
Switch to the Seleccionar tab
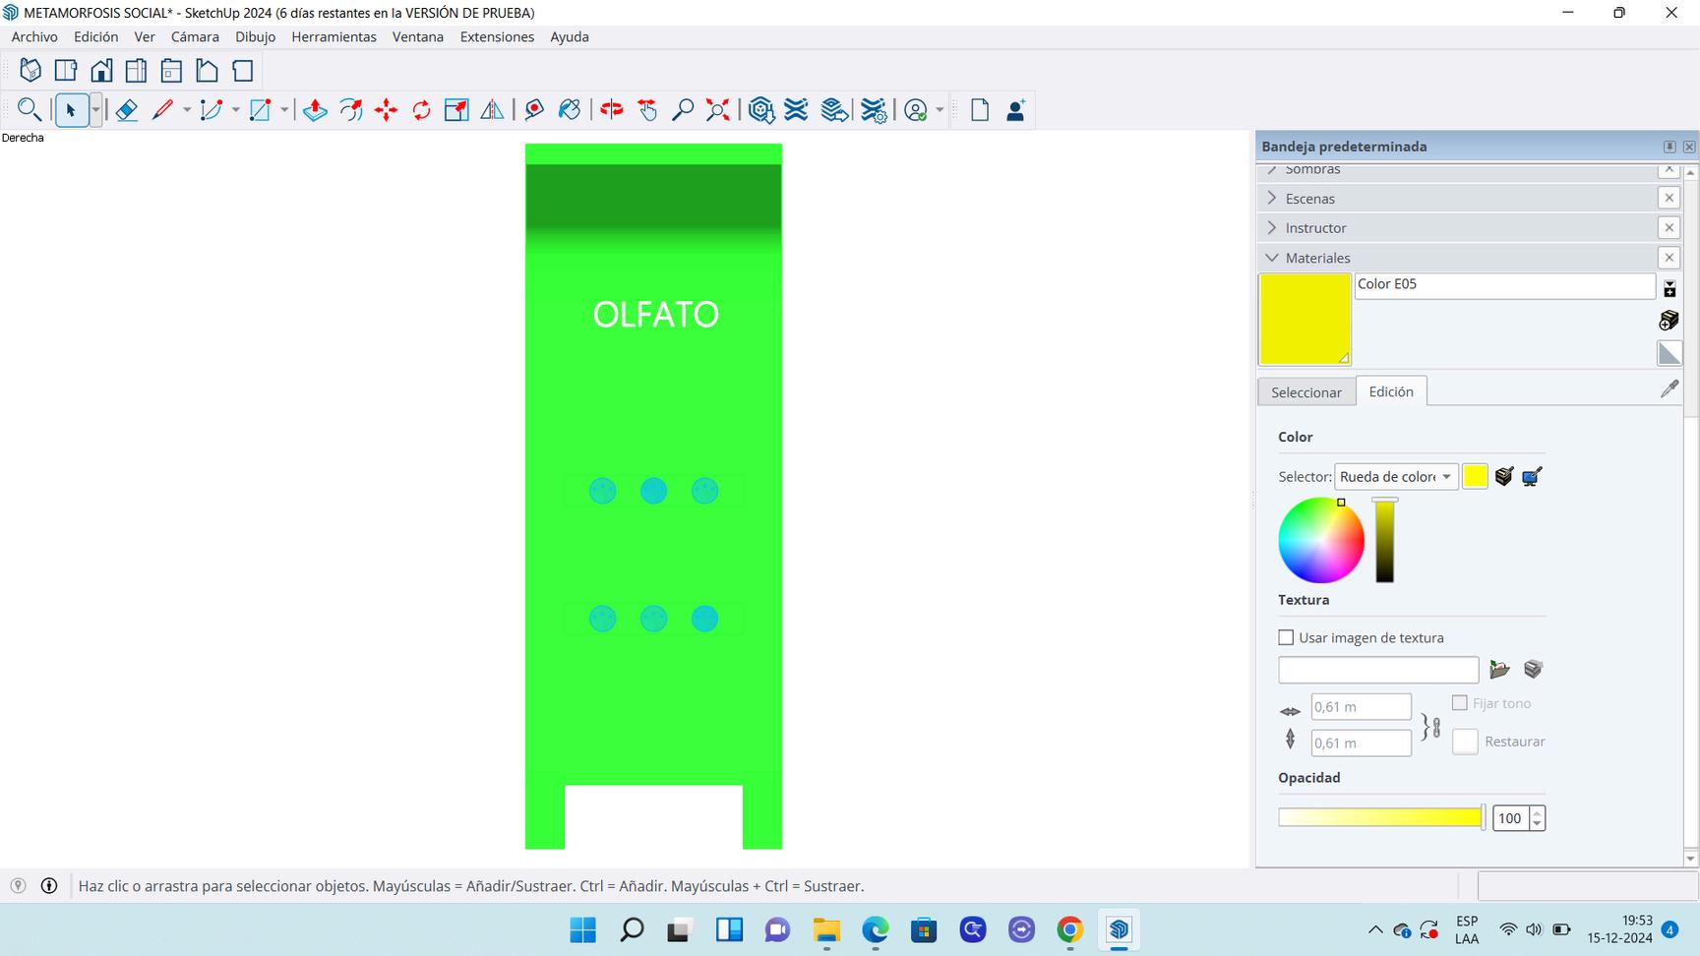coord(1306,391)
